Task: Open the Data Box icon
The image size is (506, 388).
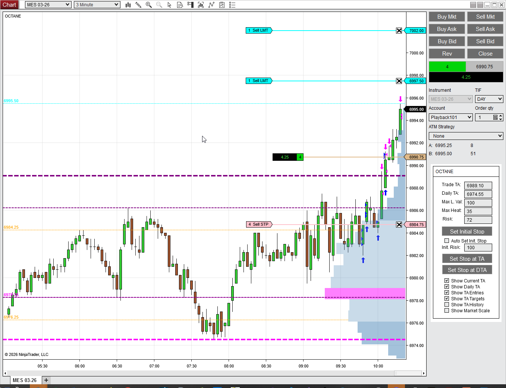Action: 180,5
